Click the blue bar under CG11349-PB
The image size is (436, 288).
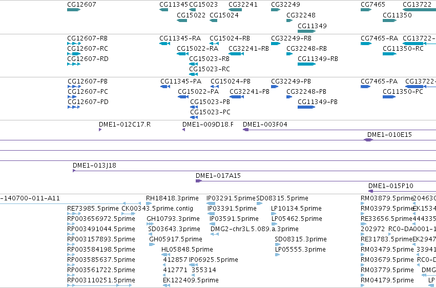click(306, 107)
